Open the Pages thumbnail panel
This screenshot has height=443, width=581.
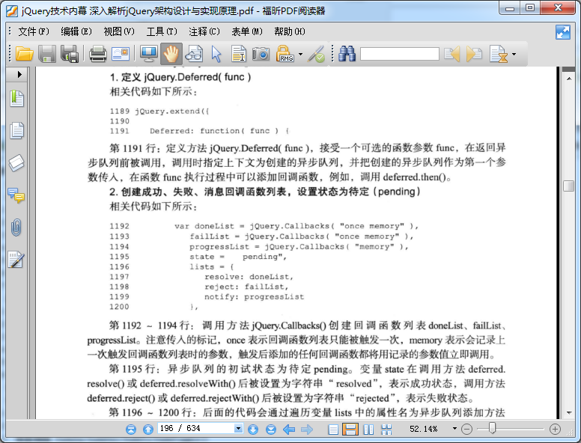coord(16,130)
